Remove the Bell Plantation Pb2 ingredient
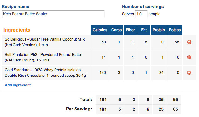Image resolution: width=199 pixels, height=117 pixels. (189, 57)
